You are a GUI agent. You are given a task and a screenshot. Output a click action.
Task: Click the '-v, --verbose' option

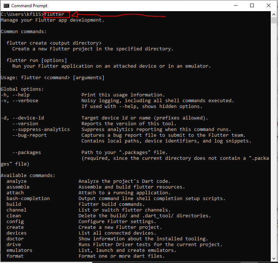19,101
